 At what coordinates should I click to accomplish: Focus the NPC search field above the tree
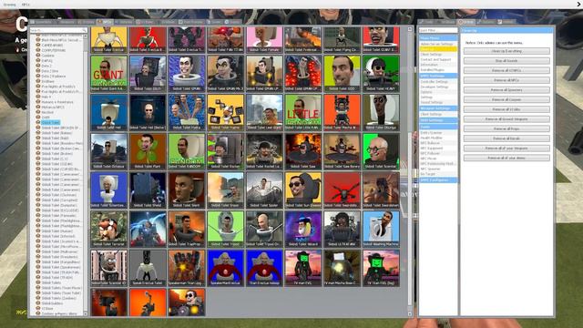point(58,30)
